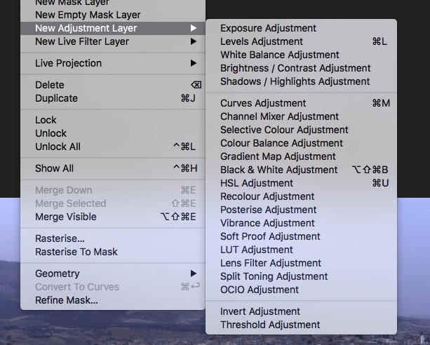430x345 pixels.
Task: Click the Unlock menu entry
Action: [113, 133]
